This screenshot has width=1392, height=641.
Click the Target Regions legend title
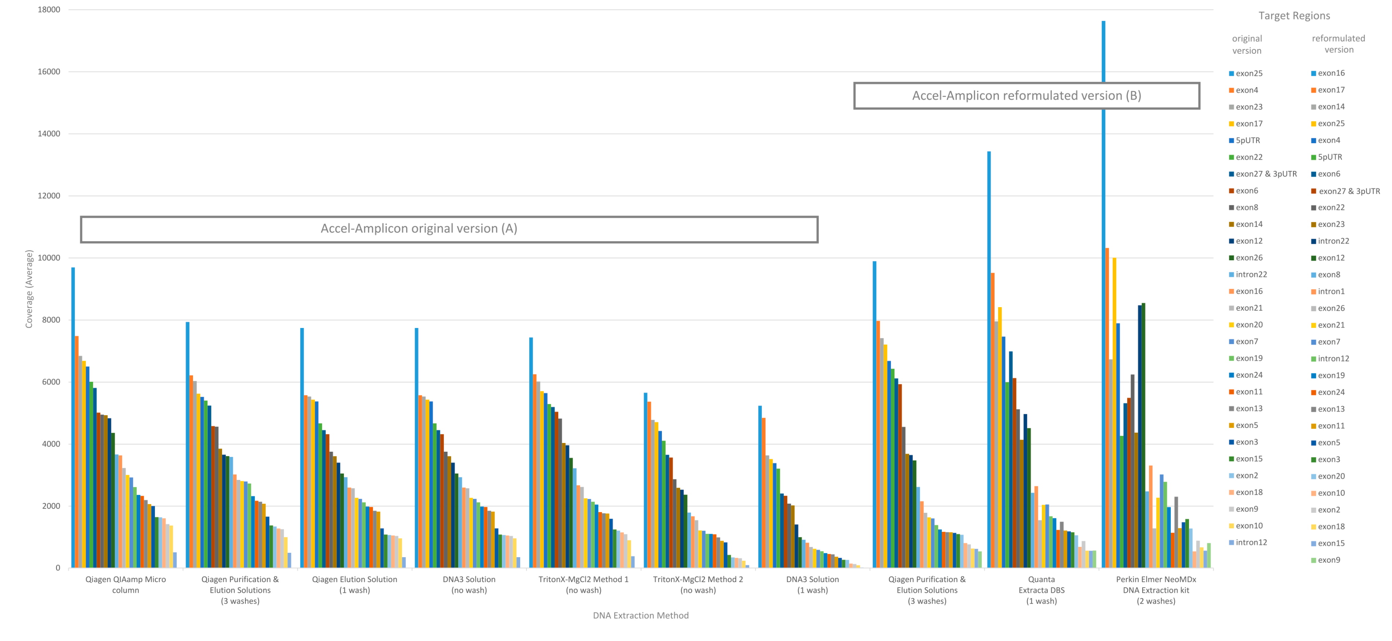pyautogui.click(x=1294, y=16)
